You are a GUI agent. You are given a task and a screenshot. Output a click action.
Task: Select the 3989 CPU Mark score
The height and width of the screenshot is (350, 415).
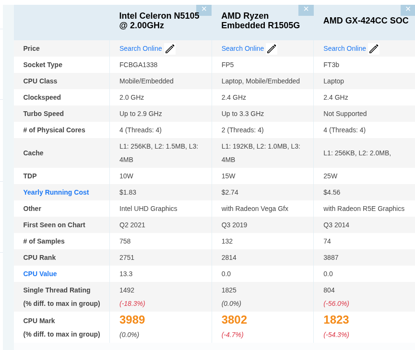132,320
